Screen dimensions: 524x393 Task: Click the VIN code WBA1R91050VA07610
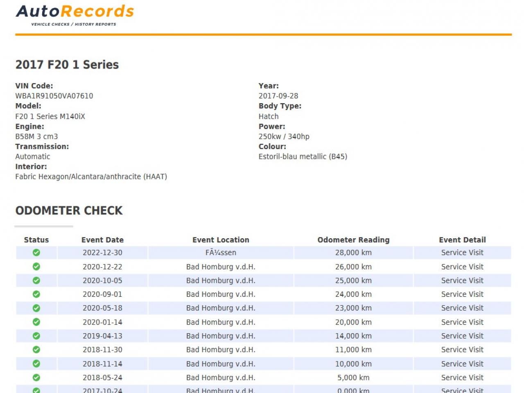(54, 96)
